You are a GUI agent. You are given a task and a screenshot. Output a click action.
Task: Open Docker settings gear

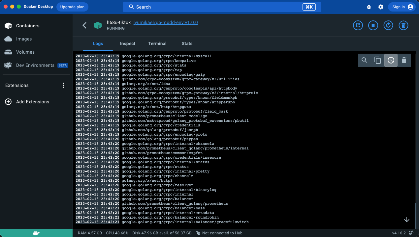(x=381, y=7)
